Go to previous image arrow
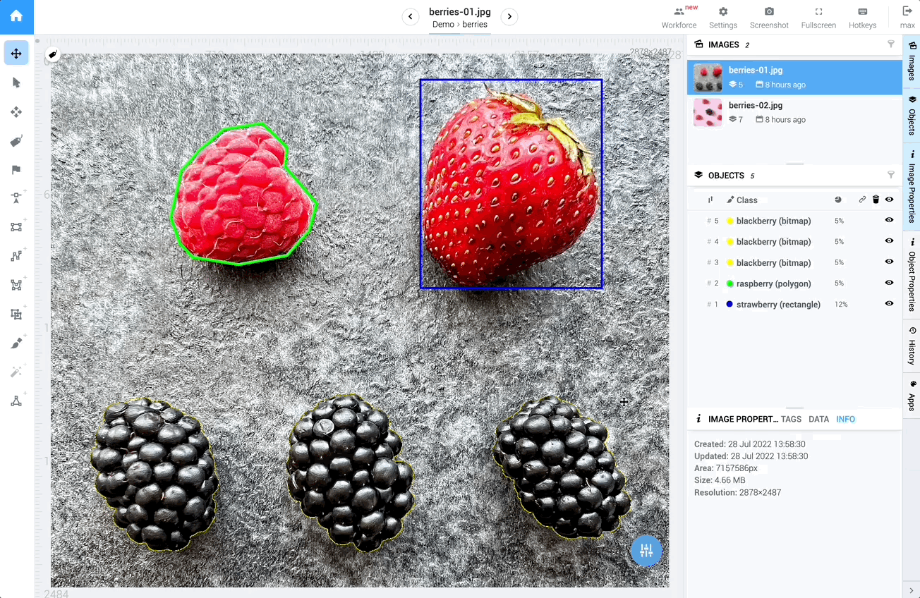 (x=411, y=17)
